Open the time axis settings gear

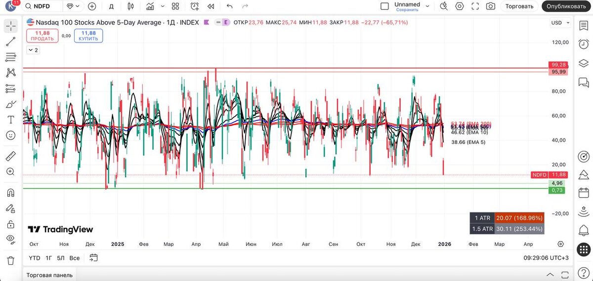(x=560, y=244)
